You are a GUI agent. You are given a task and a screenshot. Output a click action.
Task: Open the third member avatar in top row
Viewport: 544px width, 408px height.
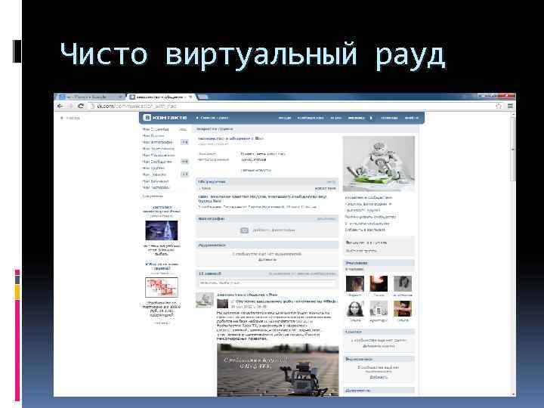[403, 284]
